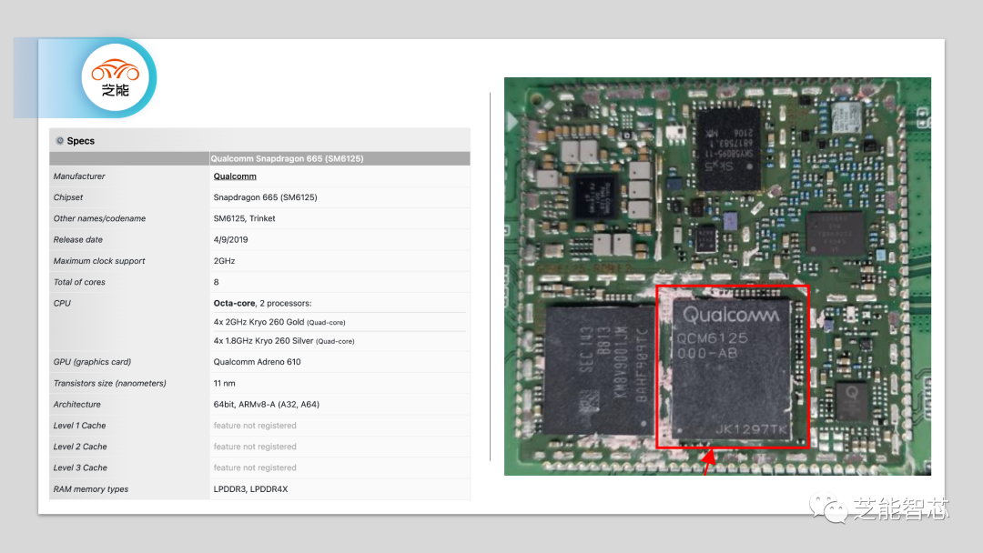Screen dimensions: 983x553
Task: Select the '11 nm' value
Action: 225,383
